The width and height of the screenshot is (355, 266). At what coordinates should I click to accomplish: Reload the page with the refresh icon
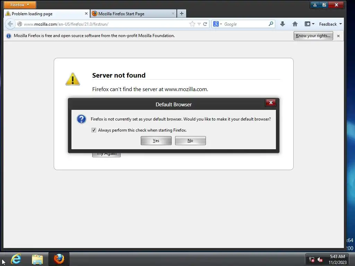(x=205, y=24)
